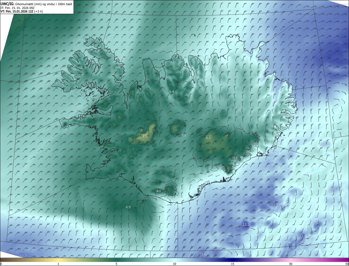The width and height of the screenshot is (349, 266).
Task: Click the 1 label on the colour scale
Action: pyautogui.click(x=58, y=264)
